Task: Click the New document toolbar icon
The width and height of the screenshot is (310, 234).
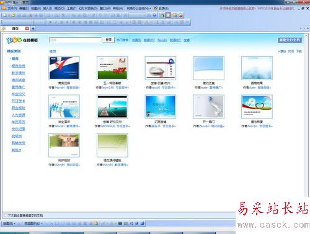Action: coord(5,15)
